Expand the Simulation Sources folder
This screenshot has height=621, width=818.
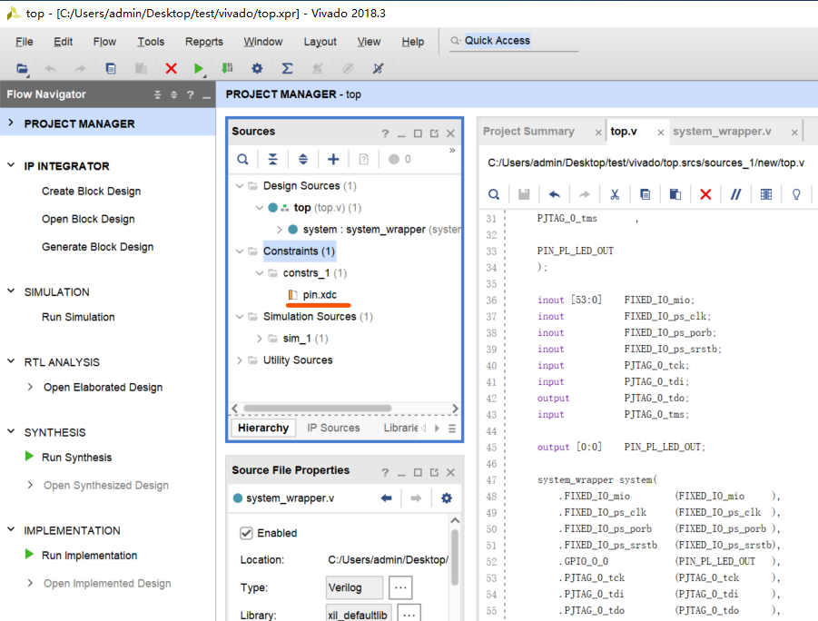[x=240, y=317]
